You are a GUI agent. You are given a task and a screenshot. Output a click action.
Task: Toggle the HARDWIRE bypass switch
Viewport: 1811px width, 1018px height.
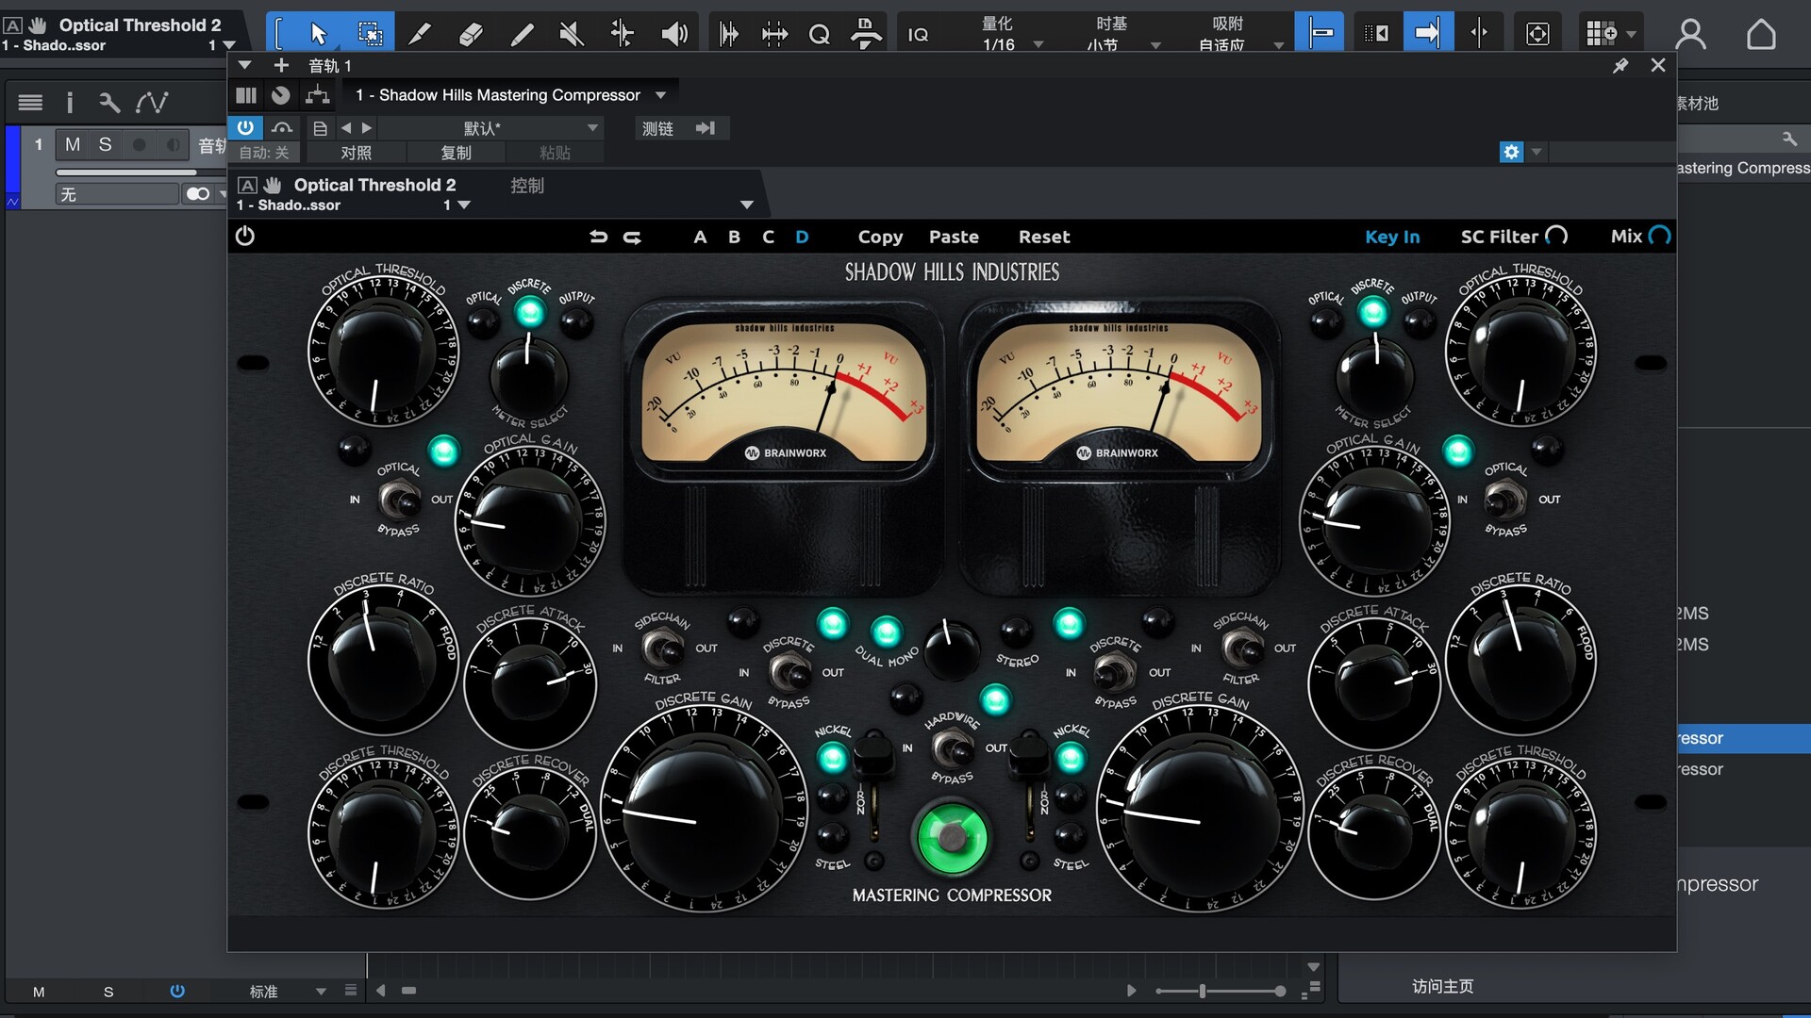point(952,748)
